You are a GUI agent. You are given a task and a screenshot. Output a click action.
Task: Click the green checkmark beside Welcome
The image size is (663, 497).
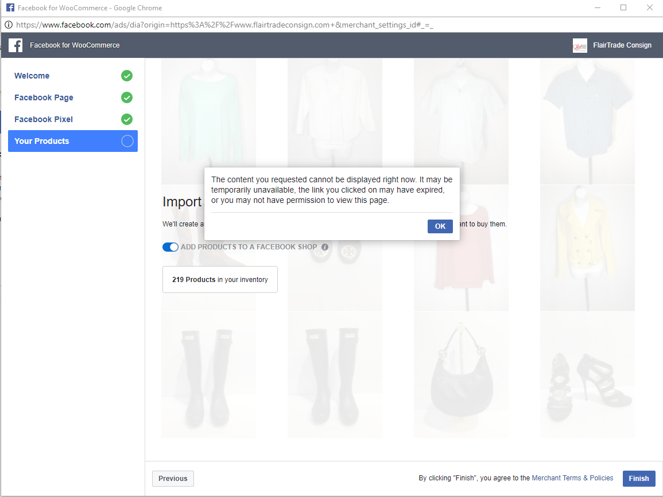[x=127, y=76]
